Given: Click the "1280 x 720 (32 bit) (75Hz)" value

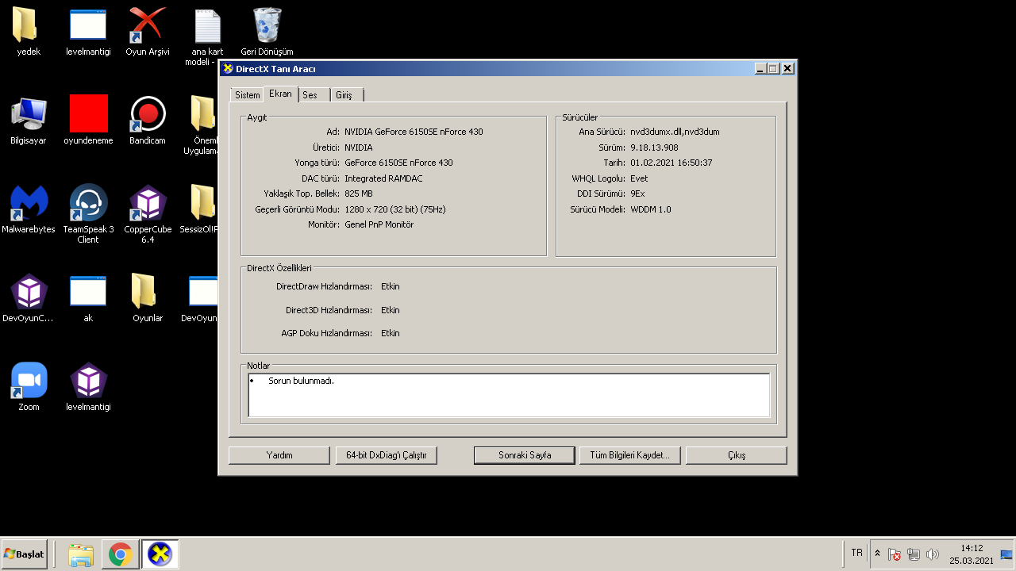Looking at the screenshot, I should tap(395, 209).
